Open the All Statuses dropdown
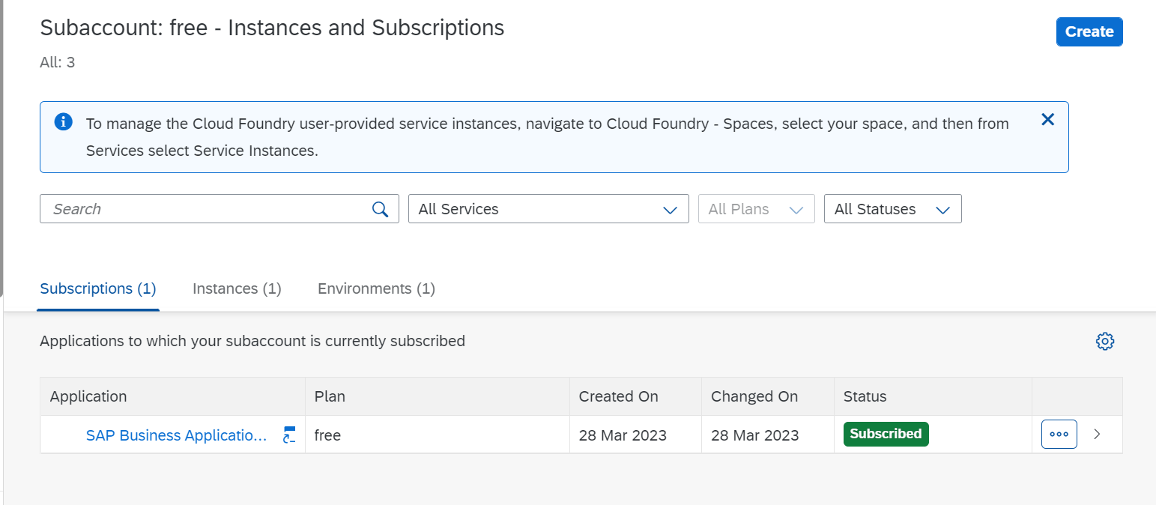This screenshot has height=505, width=1156. 892,209
